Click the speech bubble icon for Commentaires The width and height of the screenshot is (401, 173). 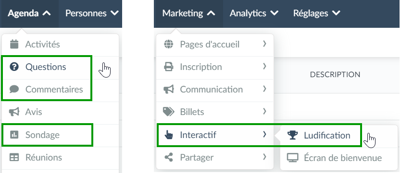[14, 89]
